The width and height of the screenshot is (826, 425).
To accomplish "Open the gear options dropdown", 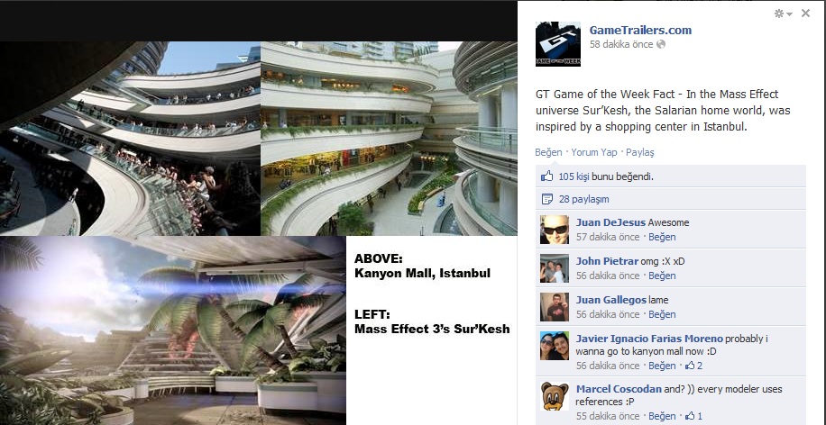I will (x=783, y=14).
